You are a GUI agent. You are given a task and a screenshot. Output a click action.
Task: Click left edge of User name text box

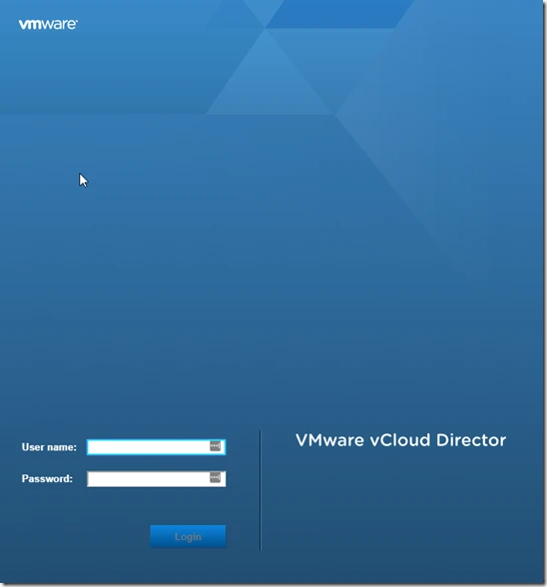tap(89, 447)
